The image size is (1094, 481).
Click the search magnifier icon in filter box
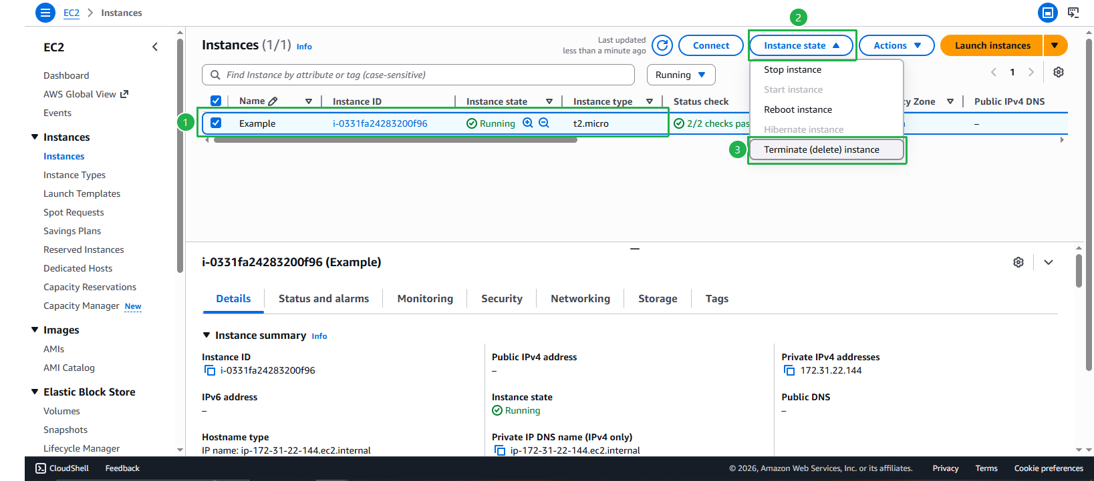215,75
